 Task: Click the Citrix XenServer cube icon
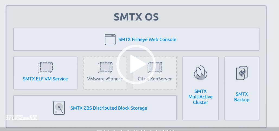coord(155,67)
